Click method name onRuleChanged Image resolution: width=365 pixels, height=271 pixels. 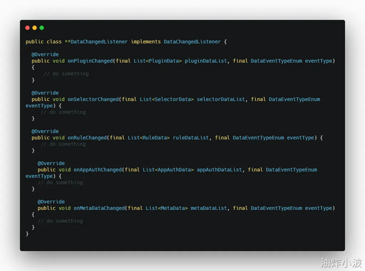click(87, 138)
